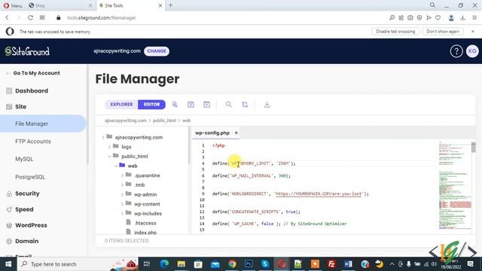The width and height of the screenshot is (482, 271).
Task: Open the help question mark icon
Action: [456, 51]
